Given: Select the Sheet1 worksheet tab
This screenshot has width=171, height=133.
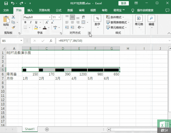Looking at the screenshot, I should click(x=30, y=129).
